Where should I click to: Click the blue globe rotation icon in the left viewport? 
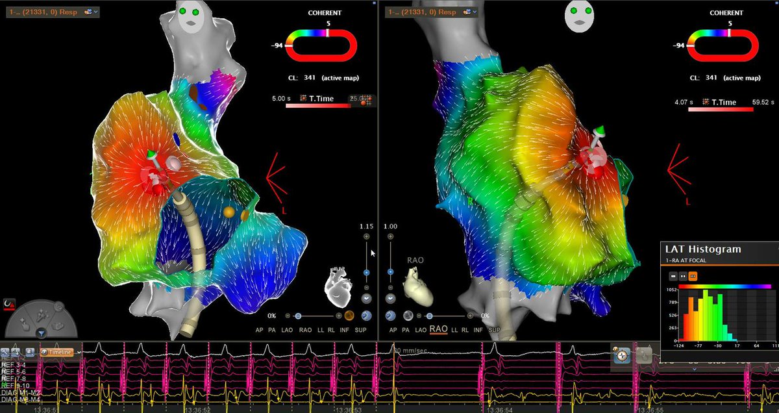[366, 316]
